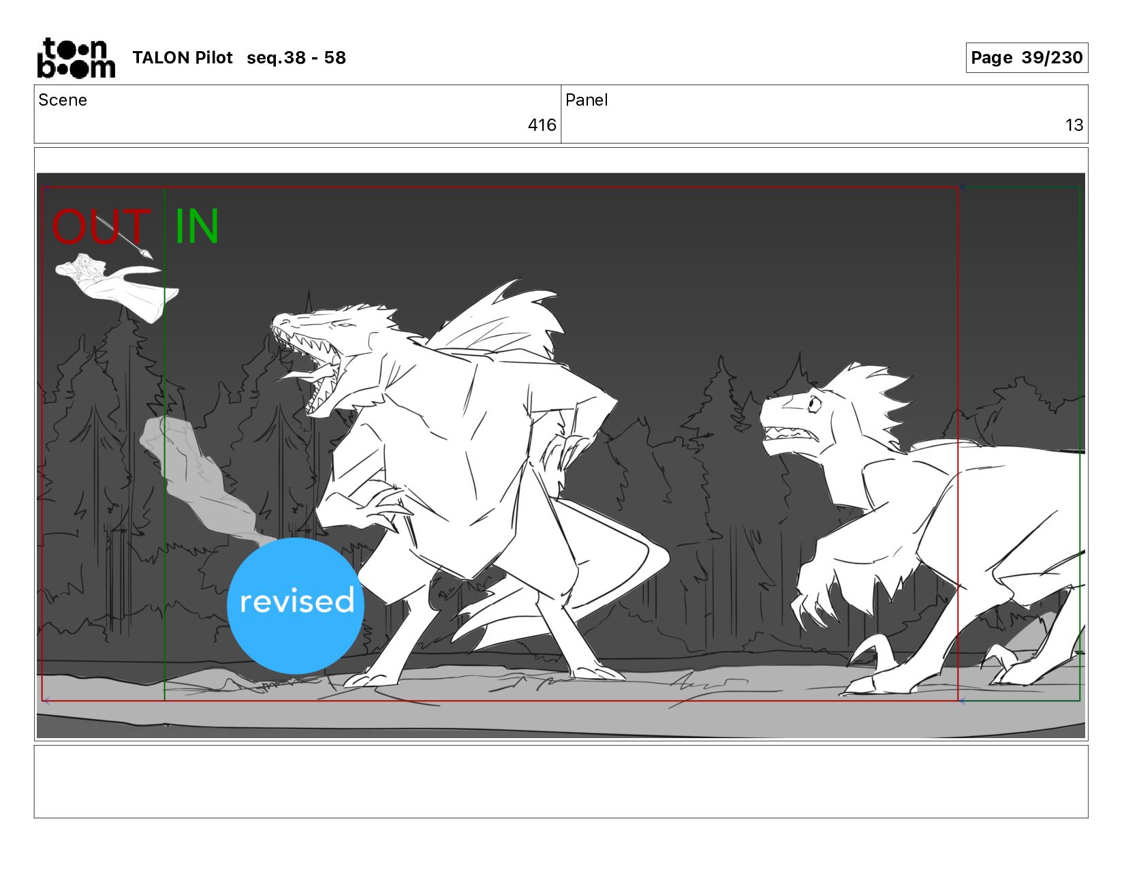The width and height of the screenshot is (1124, 869).
Task: Click the red 'OUT' camera label
Action: (x=101, y=226)
